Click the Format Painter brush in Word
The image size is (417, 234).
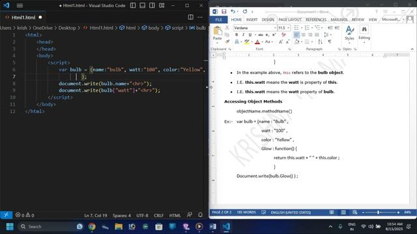[x=227, y=42]
